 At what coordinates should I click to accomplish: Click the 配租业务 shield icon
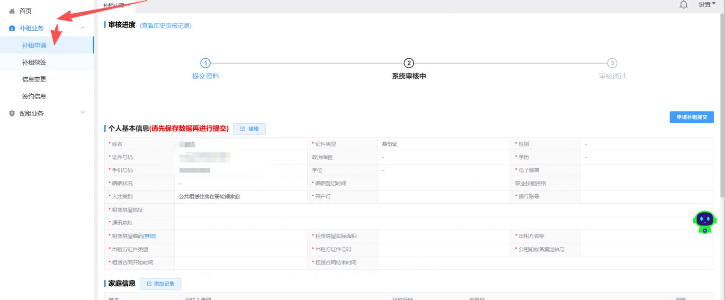click(x=12, y=114)
